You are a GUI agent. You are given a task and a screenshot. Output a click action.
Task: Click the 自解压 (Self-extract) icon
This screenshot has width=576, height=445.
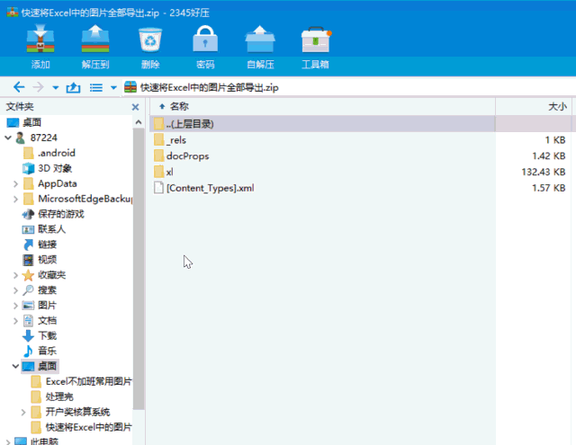260,39
